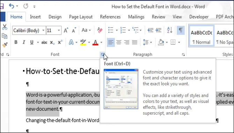Align text right
This screenshot has width=234, height=133.
[x=127, y=42]
